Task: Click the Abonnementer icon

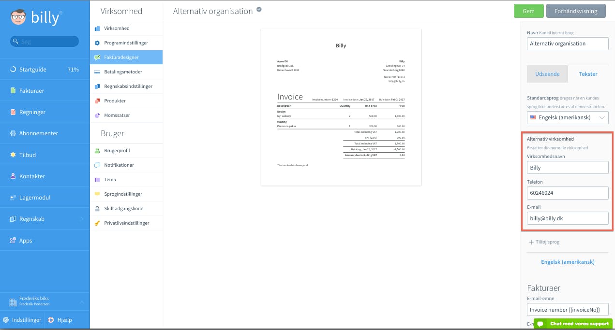Action: [x=14, y=133]
